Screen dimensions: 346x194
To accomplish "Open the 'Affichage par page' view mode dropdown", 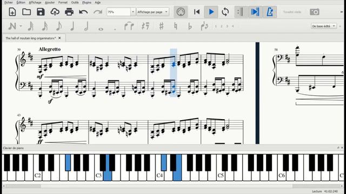I will 152,12.
